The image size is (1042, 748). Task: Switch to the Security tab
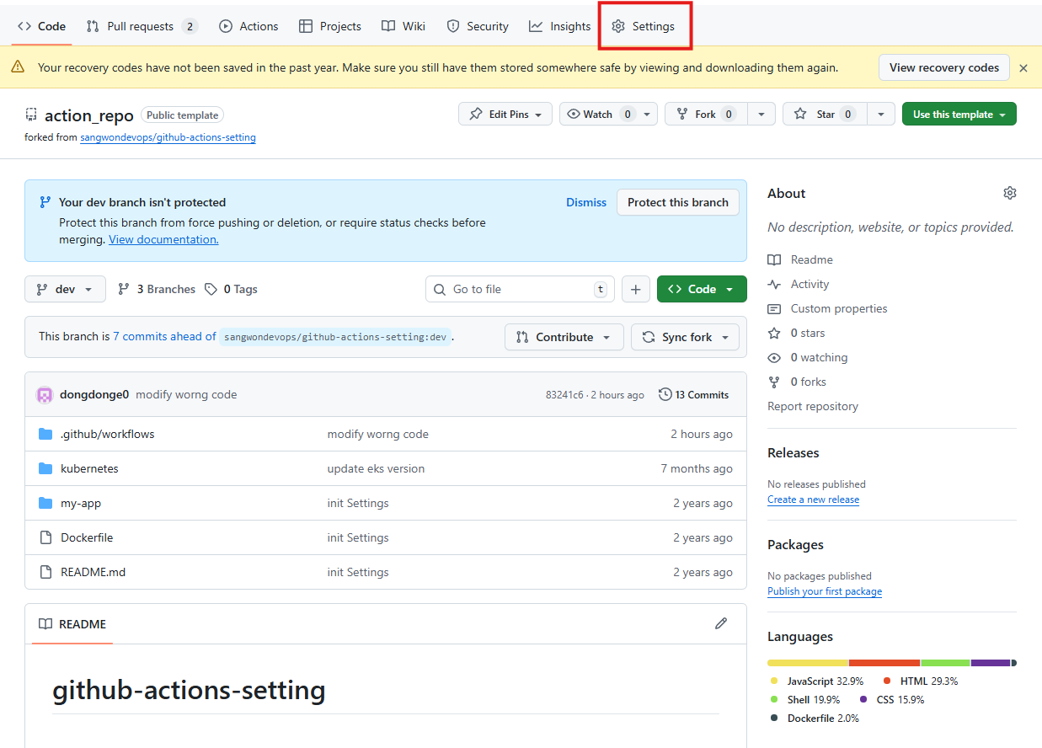pos(478,26)
